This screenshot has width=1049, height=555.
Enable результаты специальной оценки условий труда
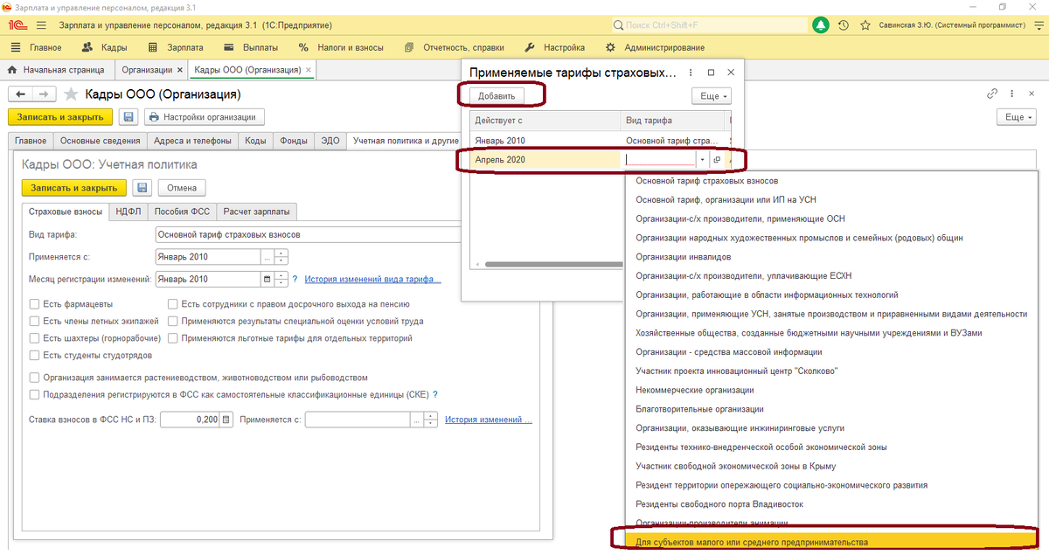pos(172,321)
